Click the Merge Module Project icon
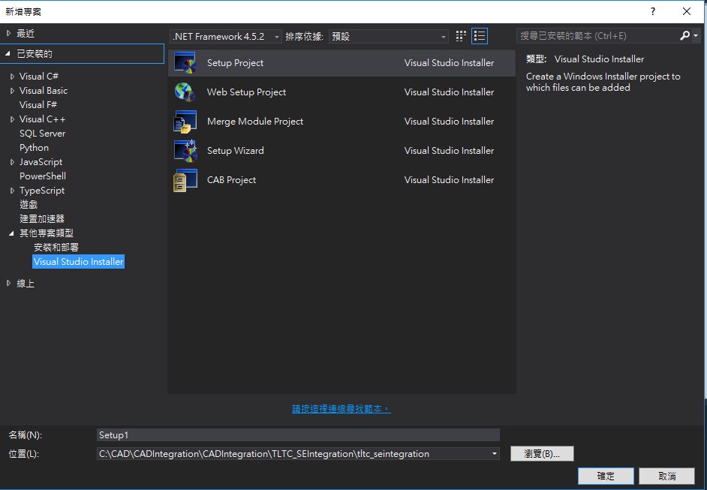The height and width of the screenshot is (490, 707). pyautogui.click(x=185, y=122)
